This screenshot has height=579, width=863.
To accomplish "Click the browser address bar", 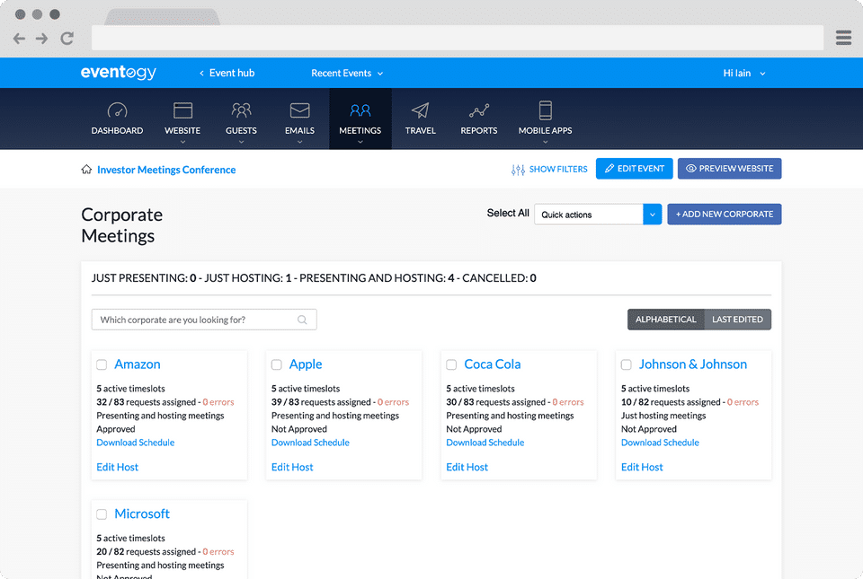I will (x=458, y=38).
